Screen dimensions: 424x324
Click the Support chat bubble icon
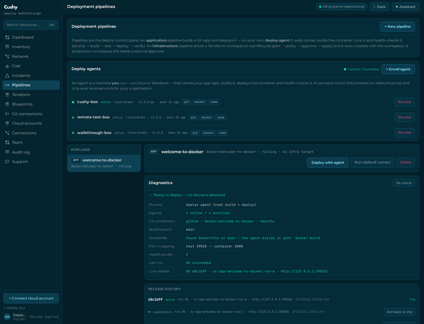[x=7, y=162]
